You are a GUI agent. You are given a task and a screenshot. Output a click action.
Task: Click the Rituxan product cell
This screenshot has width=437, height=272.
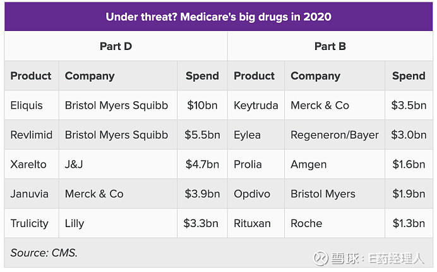[x=253, y=223]
